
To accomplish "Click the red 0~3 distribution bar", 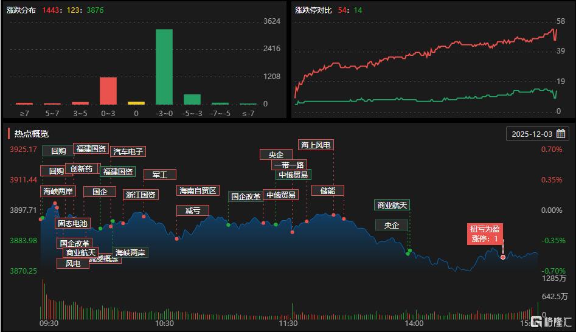I will 108,91.
